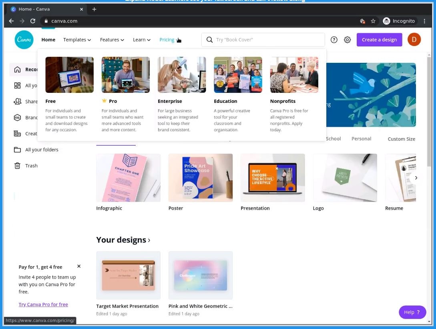This screenshot has width=436, height=329.
Task: Expand the Templates dropdown menu
Action: pos(77,40)
